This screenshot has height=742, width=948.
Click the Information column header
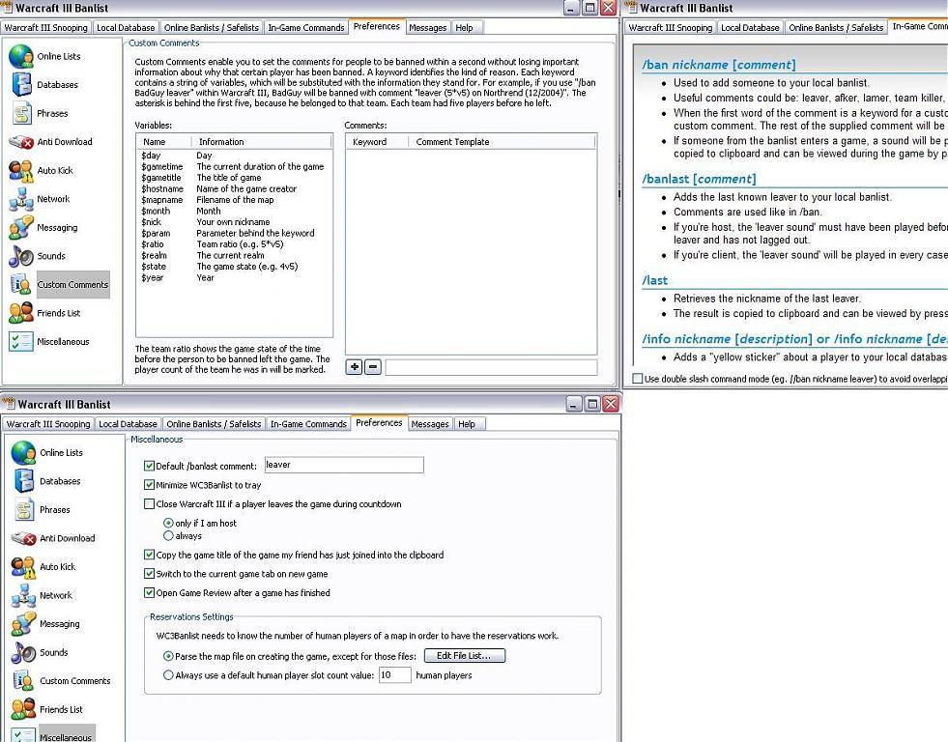263,142
